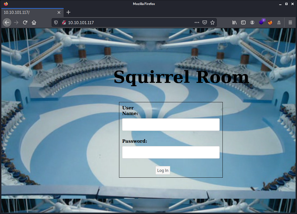Open tracking protection shield icon

(x=56, y=22)
